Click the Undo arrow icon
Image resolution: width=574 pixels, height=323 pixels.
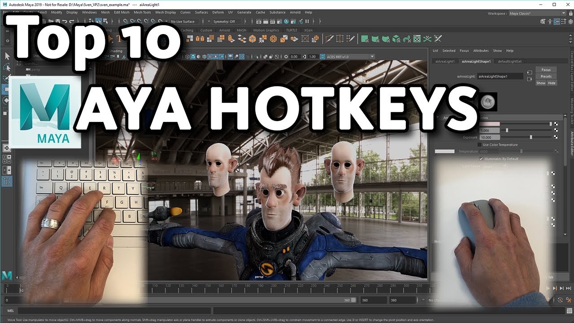tap(65, 21)
